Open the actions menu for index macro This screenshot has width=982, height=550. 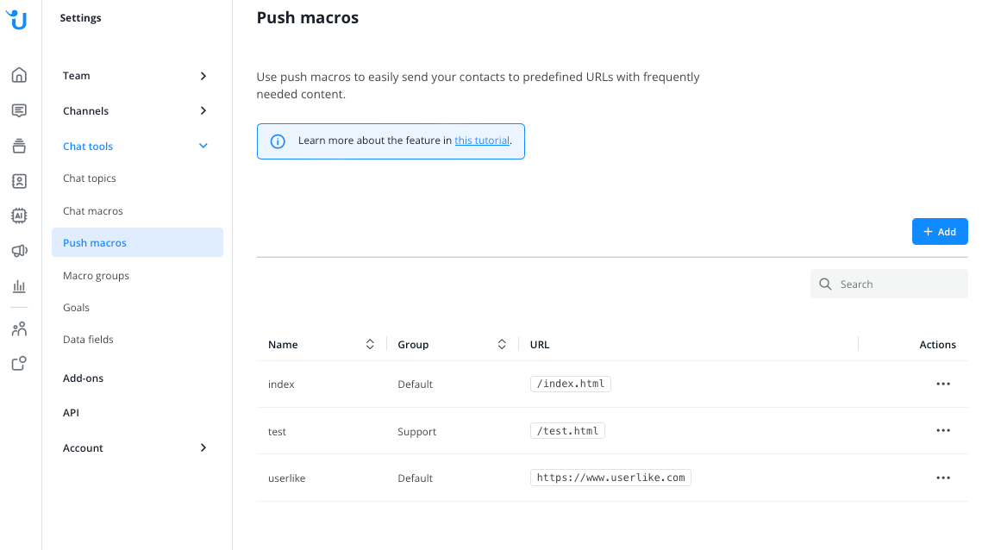point(943,384)
